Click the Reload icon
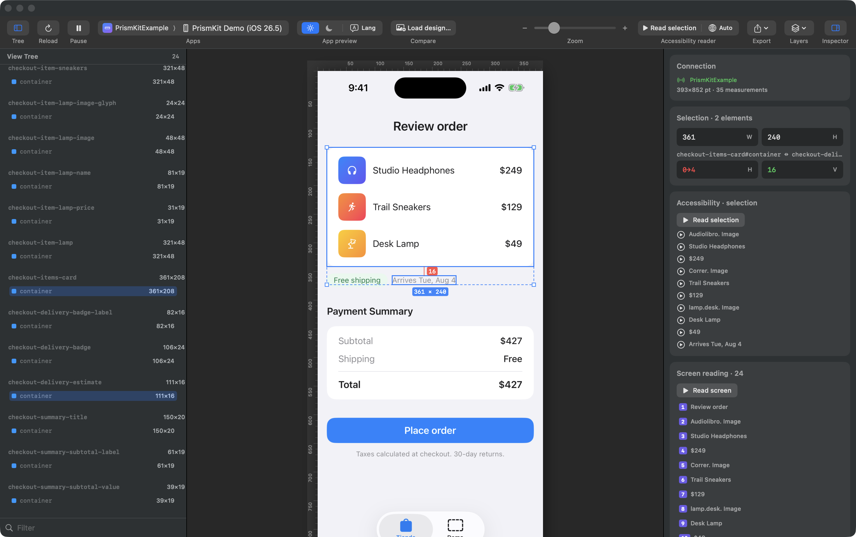856x537 pixels. 48,28
